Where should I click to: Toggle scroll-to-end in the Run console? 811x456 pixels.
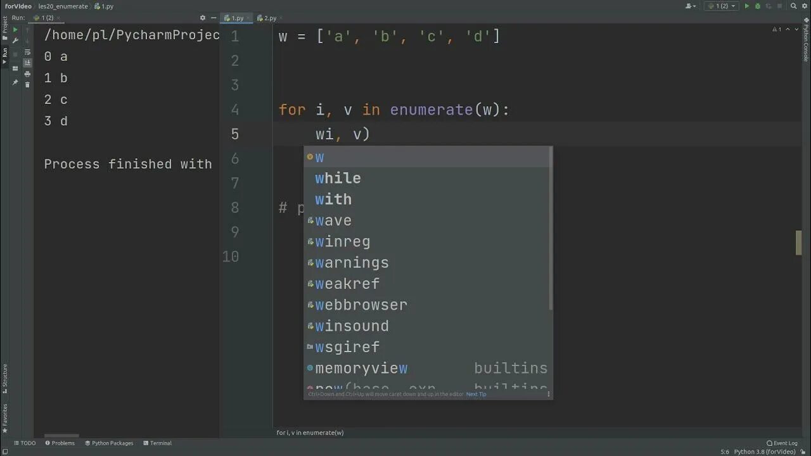pos(27,62)
